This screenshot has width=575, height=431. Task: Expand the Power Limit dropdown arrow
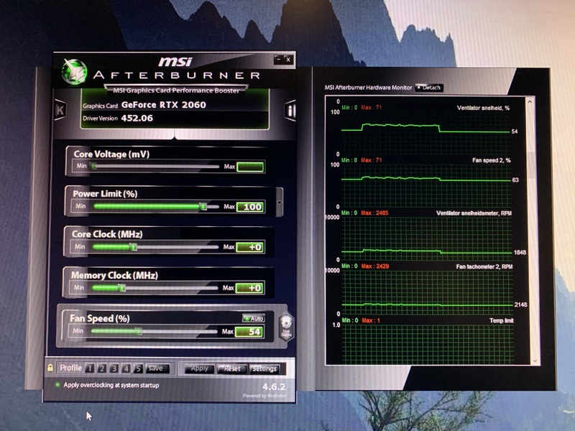(279, 203)
